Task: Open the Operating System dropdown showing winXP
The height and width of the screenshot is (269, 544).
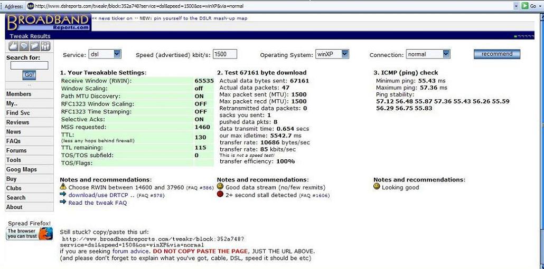Action: (332, 54)
